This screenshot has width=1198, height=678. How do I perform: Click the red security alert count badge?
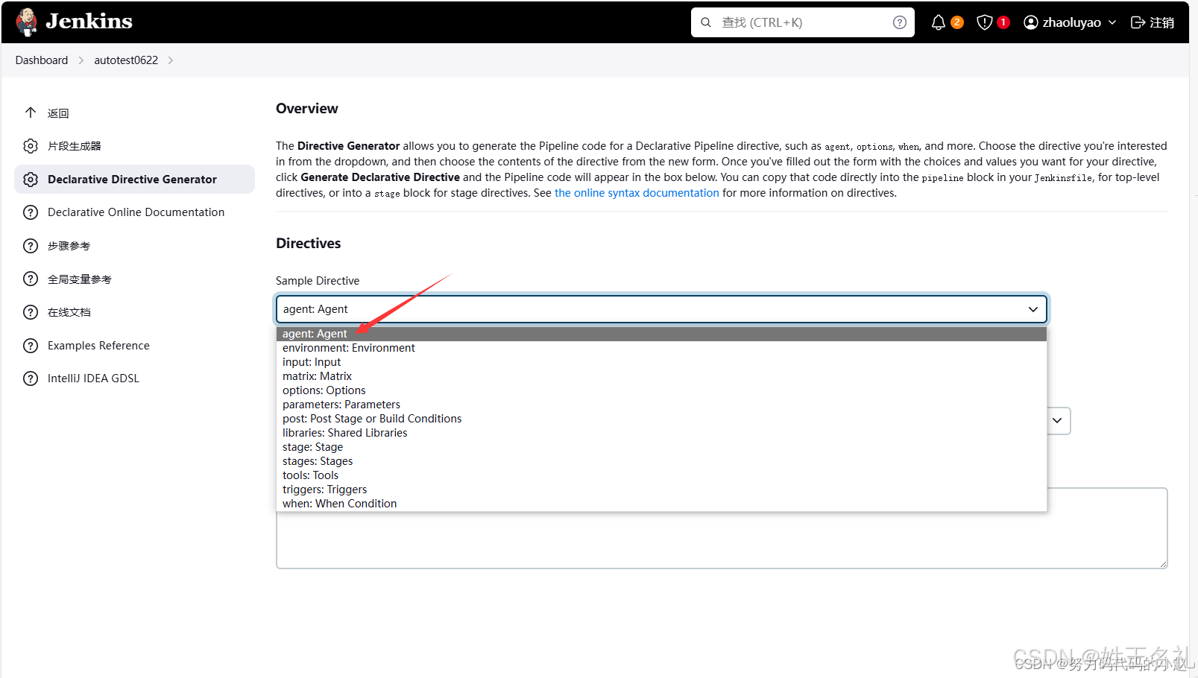[x=1003, y=22]
